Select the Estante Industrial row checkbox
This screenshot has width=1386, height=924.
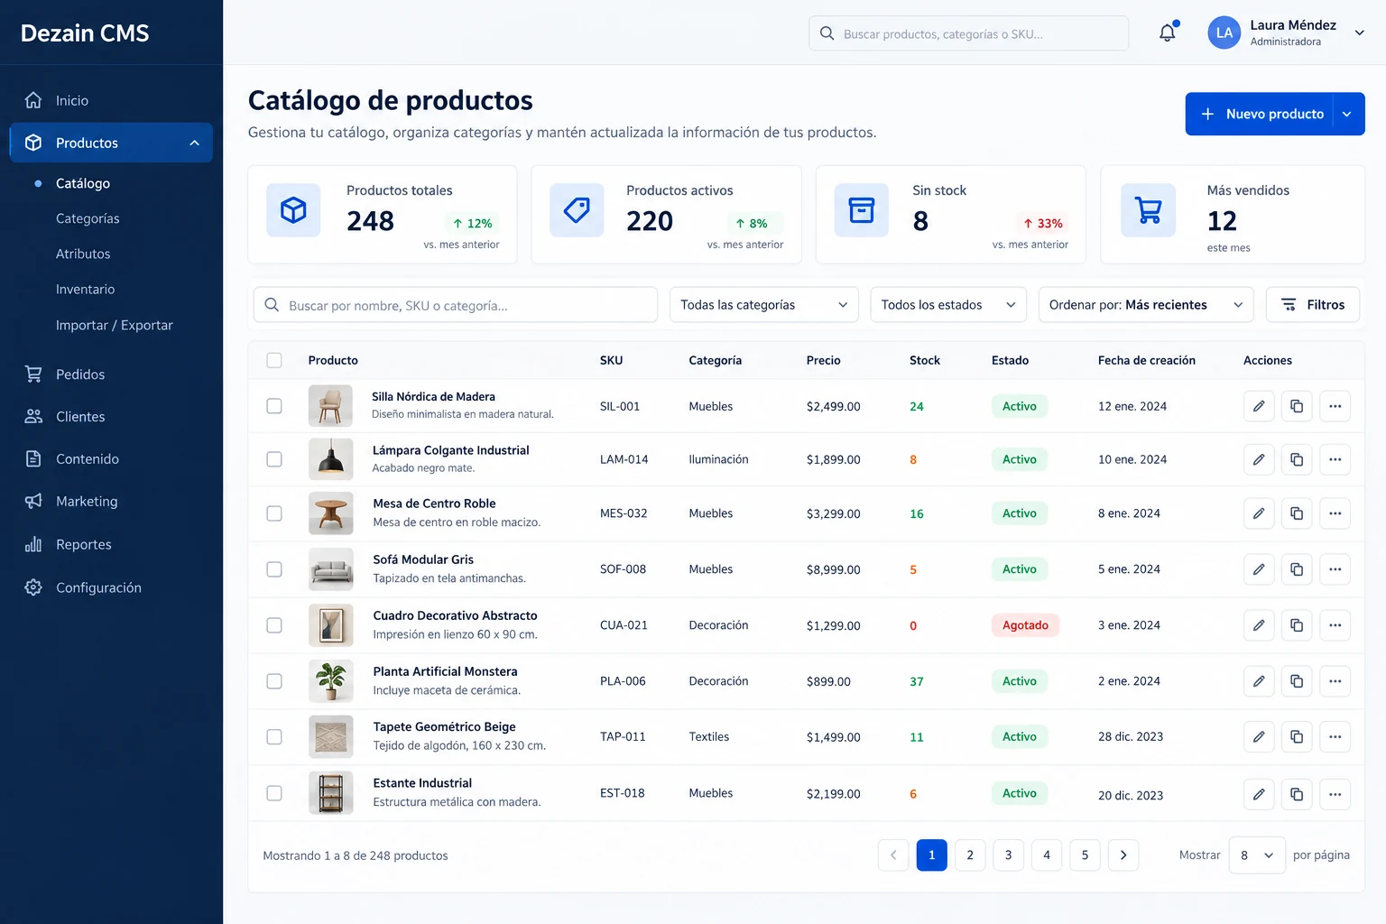pyautogui.click(x=274, y=793)
